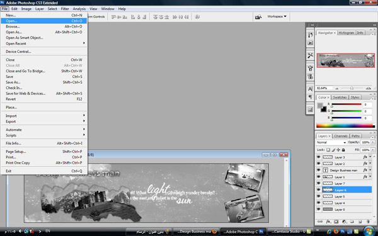
Task: Click the foreground color swatch
Action: pyautogui.click(x=320, y=106)
